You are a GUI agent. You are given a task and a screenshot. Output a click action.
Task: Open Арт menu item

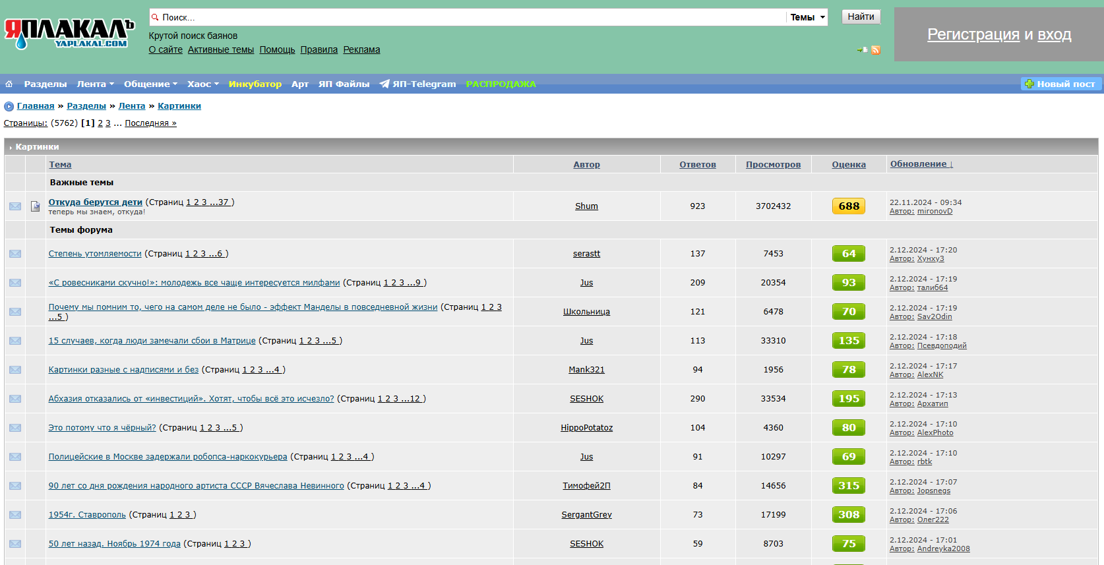pos(300,84)
